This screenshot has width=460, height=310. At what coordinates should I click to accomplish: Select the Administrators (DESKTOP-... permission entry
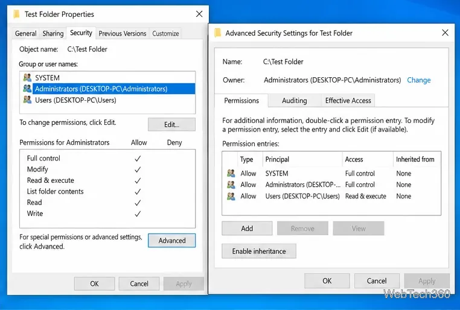331,185
